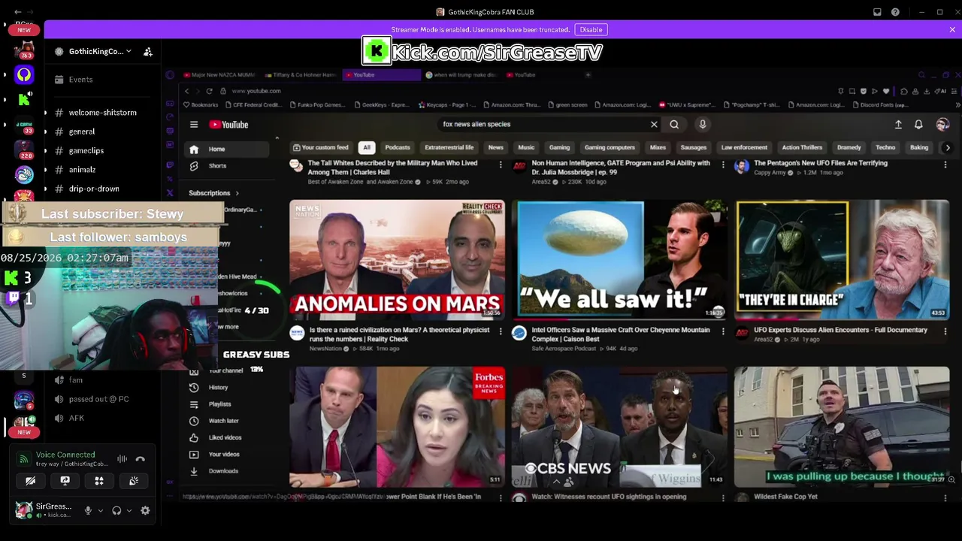The image size is (962, 541).
Task: Click the YouTube create upload icon
Action: point(898,125)
